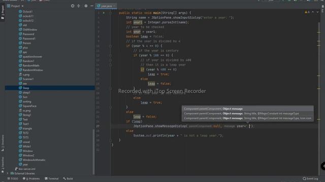Open the Problems tool window
Viewport: 325px width, 182px height.
[x=31, y=178]
